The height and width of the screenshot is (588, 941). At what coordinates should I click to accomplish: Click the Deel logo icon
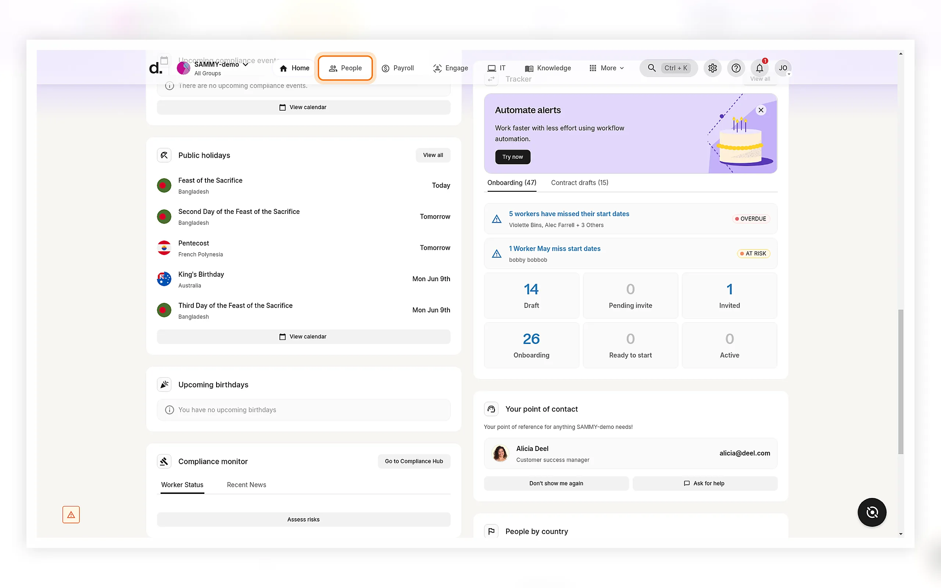[x=155, y=68]
